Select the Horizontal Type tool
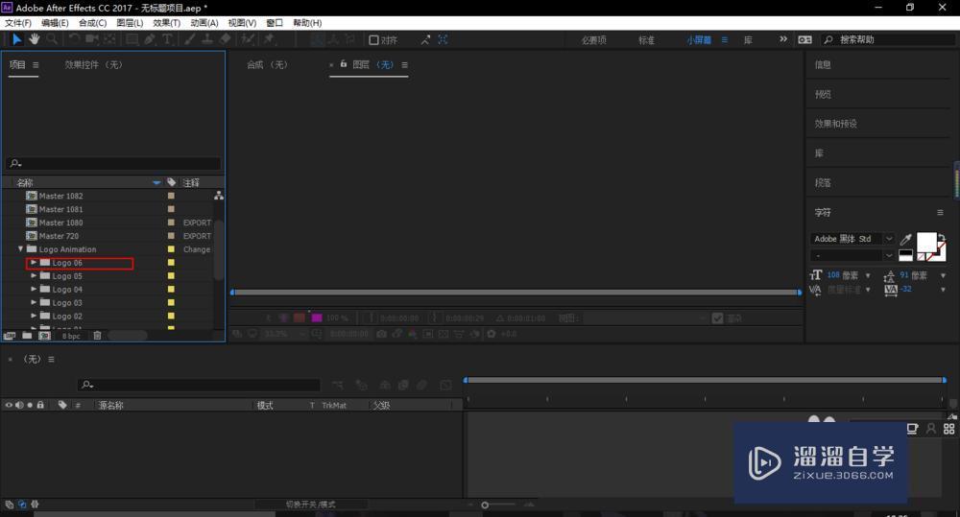 [x=166, y=39]
